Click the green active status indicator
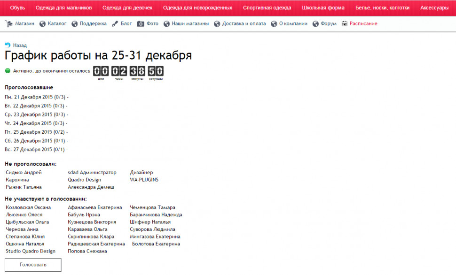This screenshot has width=456, height=275. coord(8,70)
